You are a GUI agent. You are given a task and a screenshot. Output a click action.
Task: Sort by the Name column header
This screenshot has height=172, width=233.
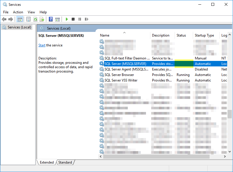[x=125, y=35]
